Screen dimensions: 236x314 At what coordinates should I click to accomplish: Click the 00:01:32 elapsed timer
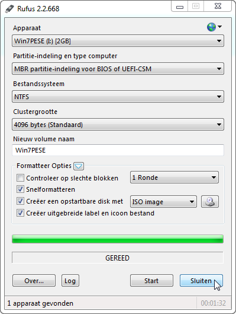point(214,303)
